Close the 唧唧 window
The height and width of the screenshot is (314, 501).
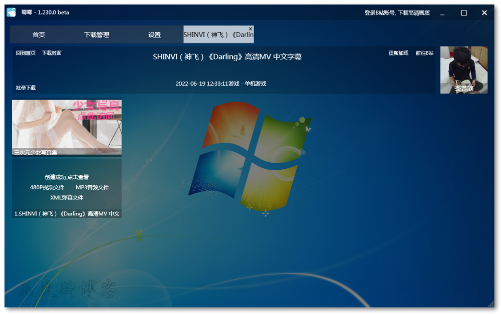[x=484, y=13]
